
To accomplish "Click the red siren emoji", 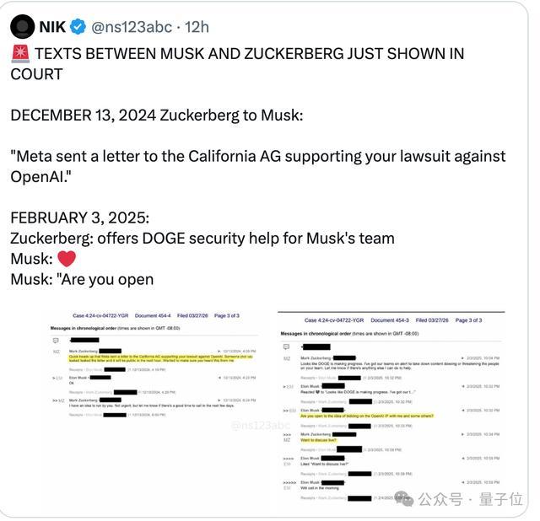I will tap(20, 54).
